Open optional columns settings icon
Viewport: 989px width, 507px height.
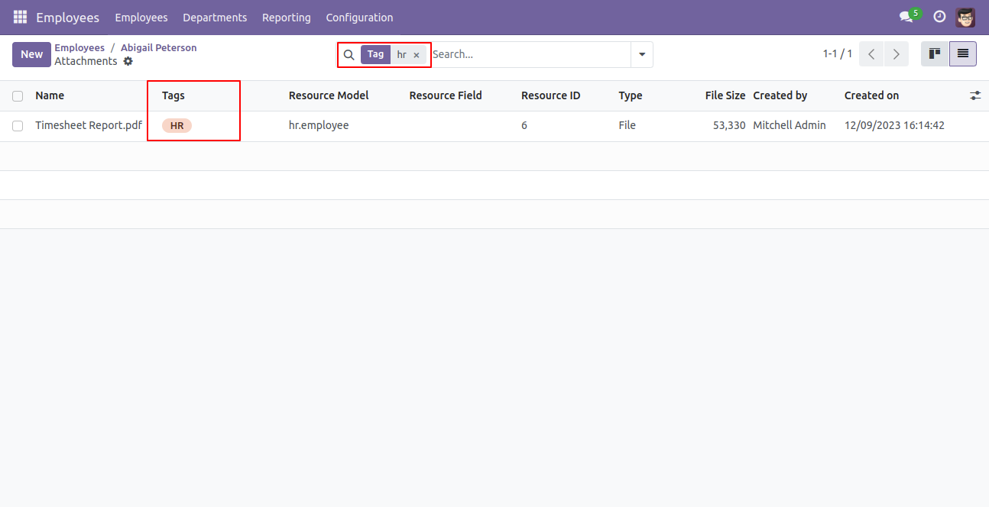click(x=975, y=95)
